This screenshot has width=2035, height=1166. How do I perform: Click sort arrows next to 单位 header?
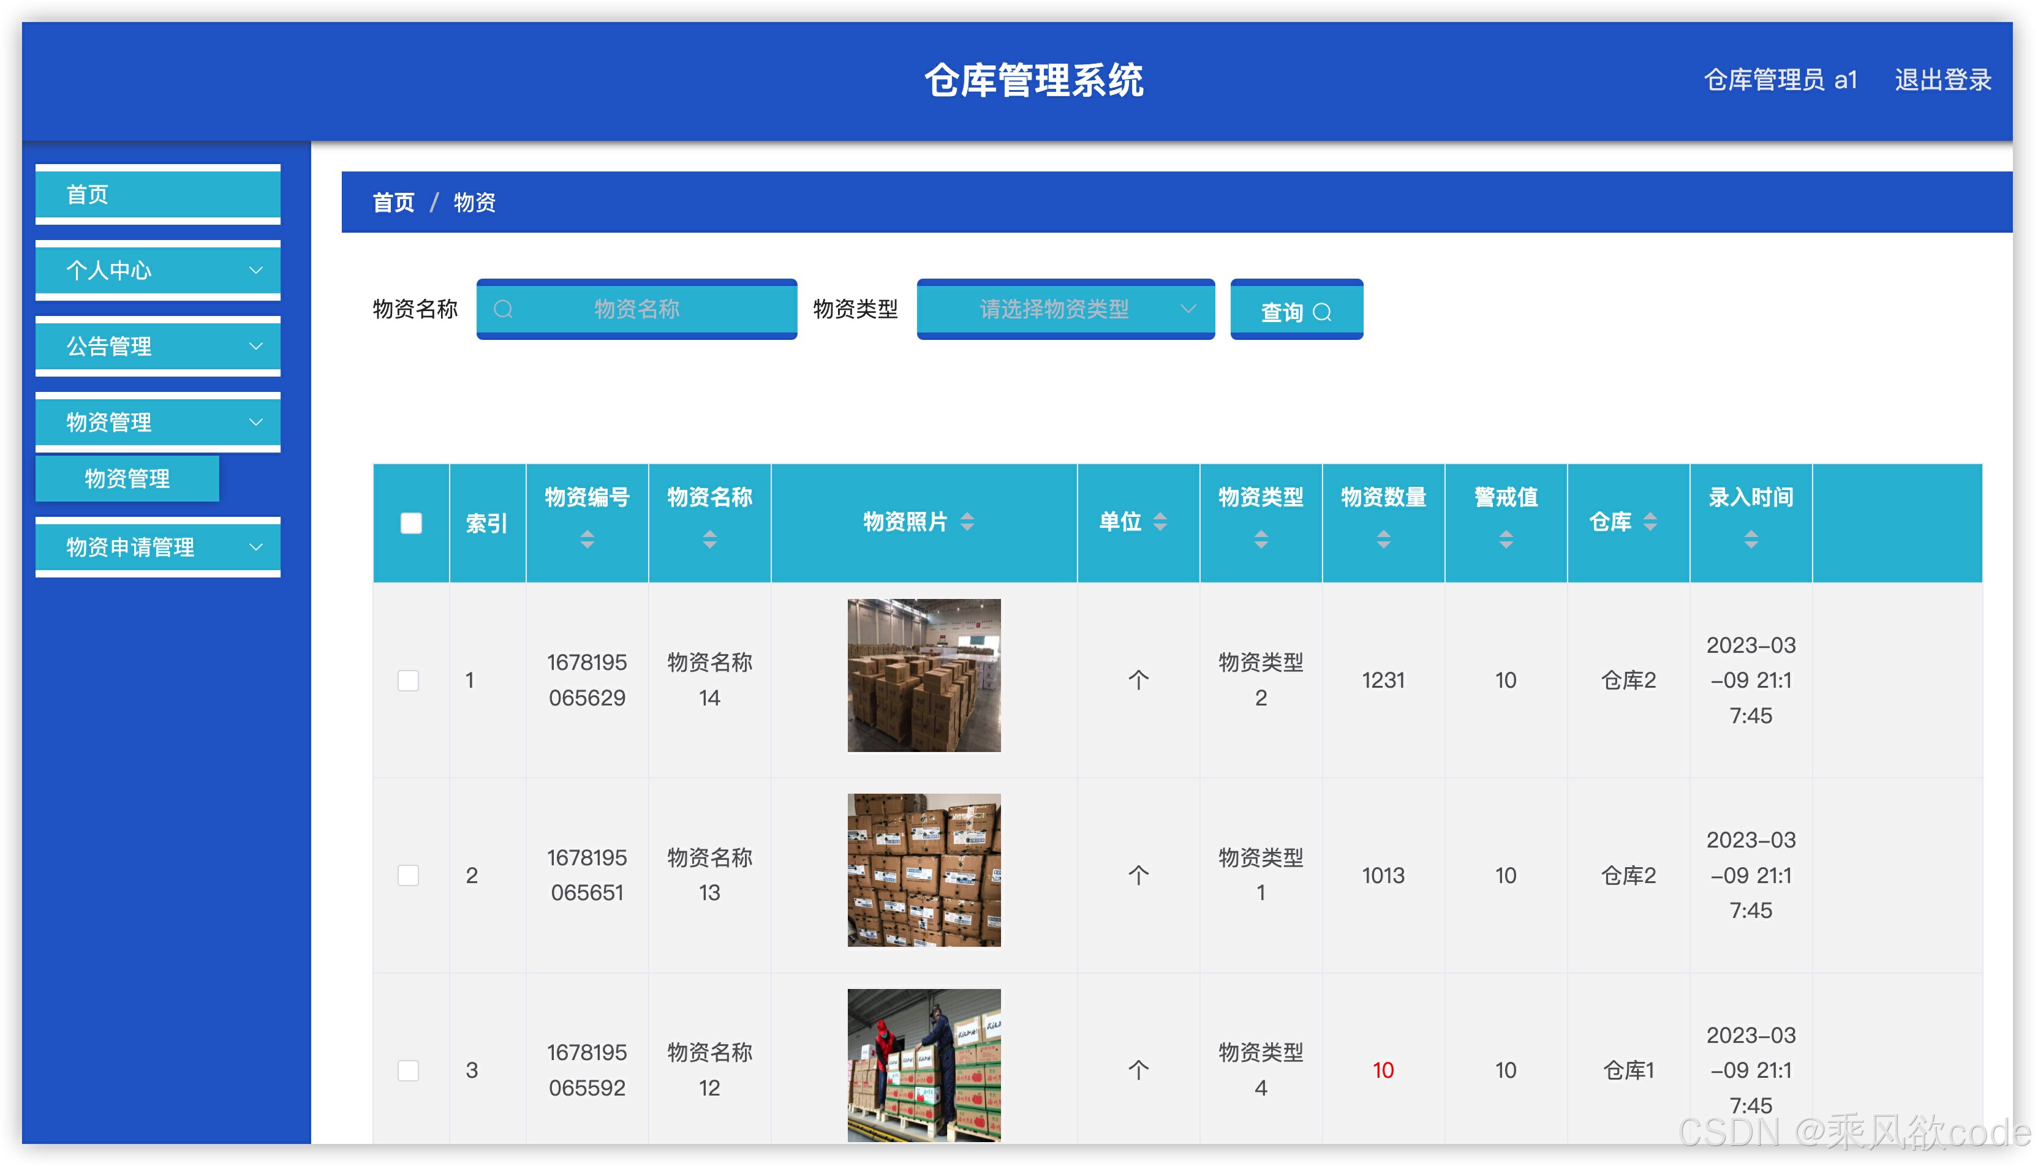coord(1160,522)
